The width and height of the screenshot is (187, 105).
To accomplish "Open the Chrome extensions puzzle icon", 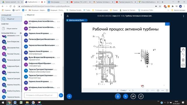I will [x=172, y=6].
